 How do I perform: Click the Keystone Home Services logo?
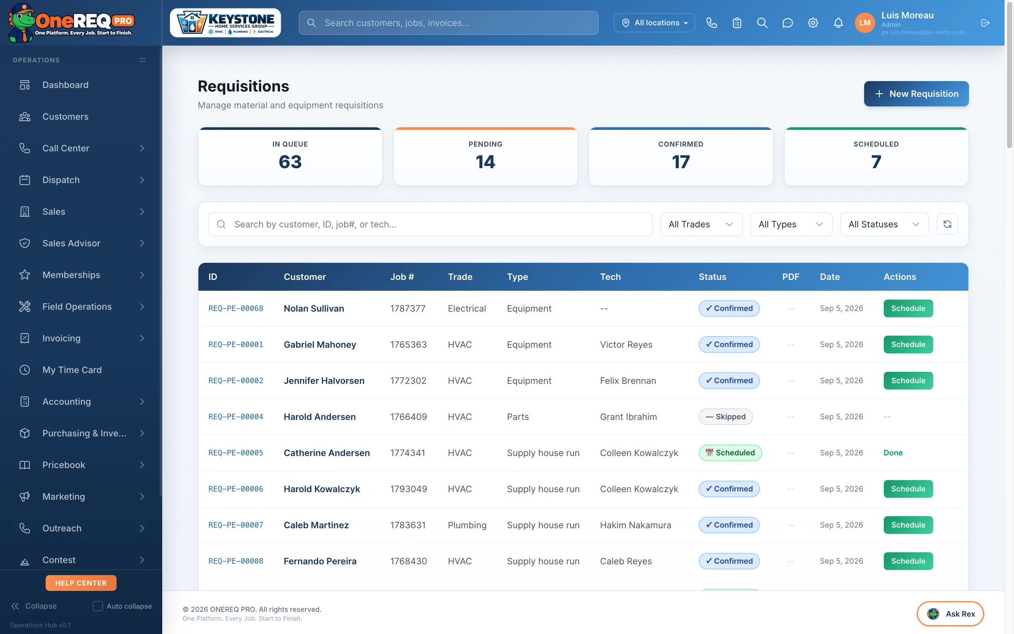click(225, 23)
